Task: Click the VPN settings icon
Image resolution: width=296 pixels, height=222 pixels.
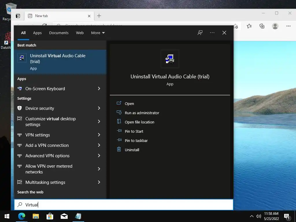Action: click(x=19, y=135)
